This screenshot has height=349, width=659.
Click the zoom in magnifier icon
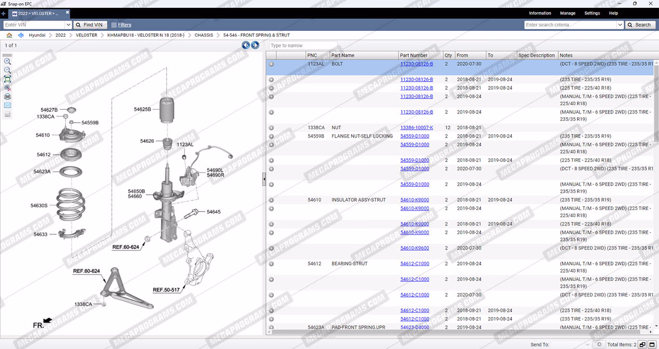tap(7, 62)
